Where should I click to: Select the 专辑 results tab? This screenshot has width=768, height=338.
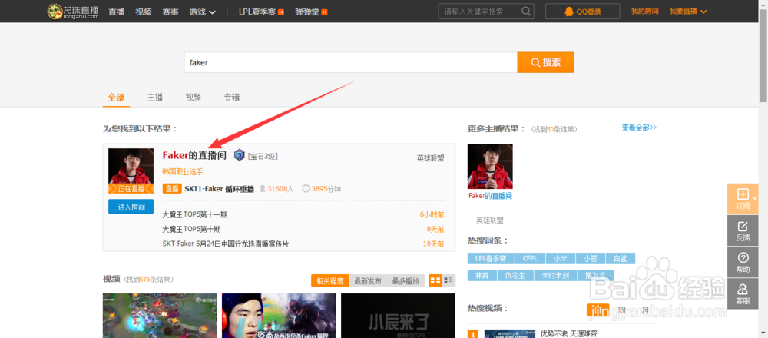[x=232, y=97]
